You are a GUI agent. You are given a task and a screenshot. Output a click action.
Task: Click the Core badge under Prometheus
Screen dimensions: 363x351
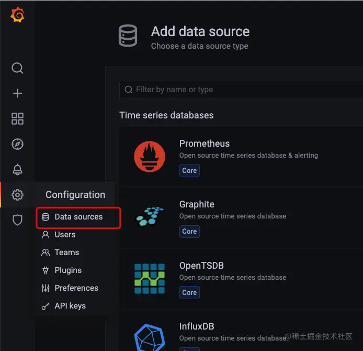pyautogui.click(x=189, y=170)
